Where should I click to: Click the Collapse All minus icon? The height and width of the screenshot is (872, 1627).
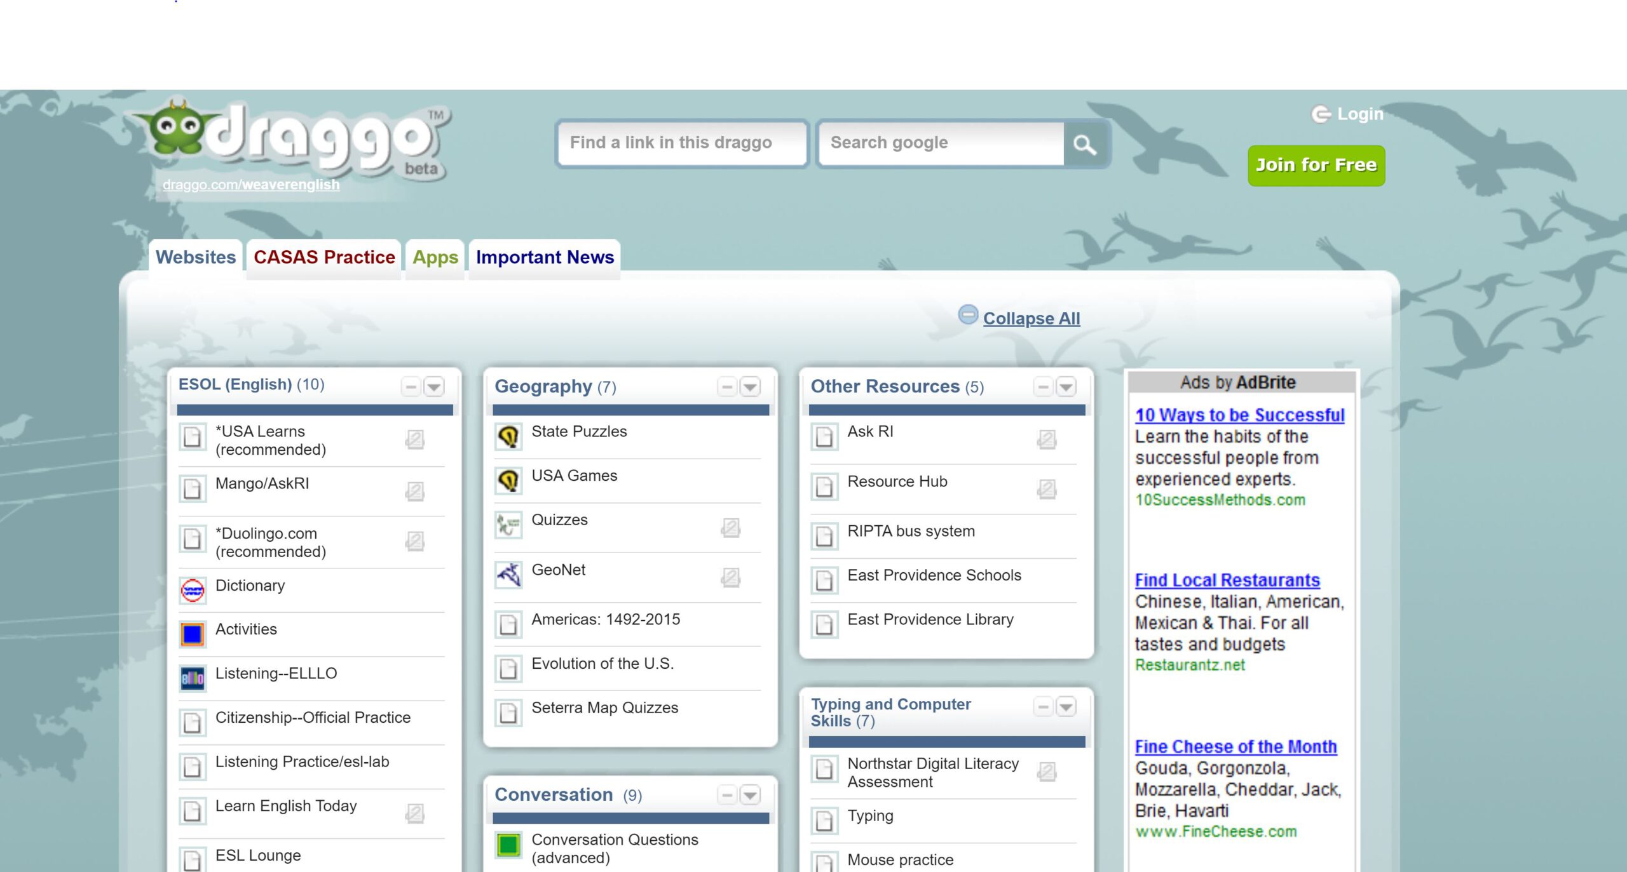point(967,314)
